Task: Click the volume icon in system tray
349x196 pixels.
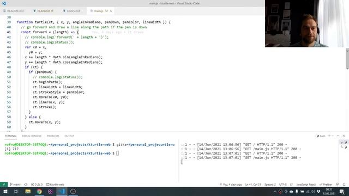Action: (313, 191)
